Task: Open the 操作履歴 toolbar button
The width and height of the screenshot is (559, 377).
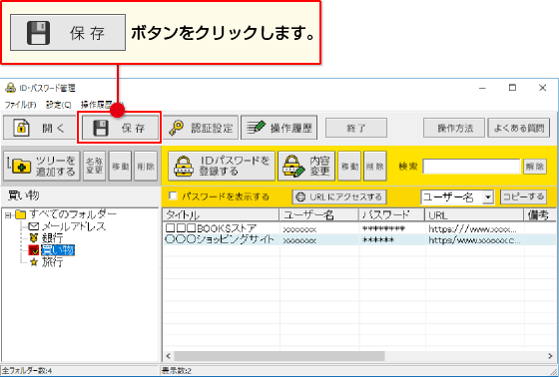Action: coord(279,128)
